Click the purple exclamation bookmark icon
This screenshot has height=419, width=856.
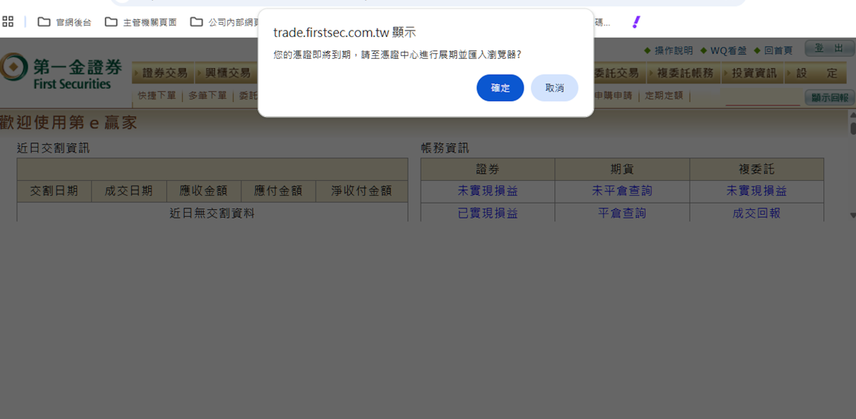click(636, 22)
